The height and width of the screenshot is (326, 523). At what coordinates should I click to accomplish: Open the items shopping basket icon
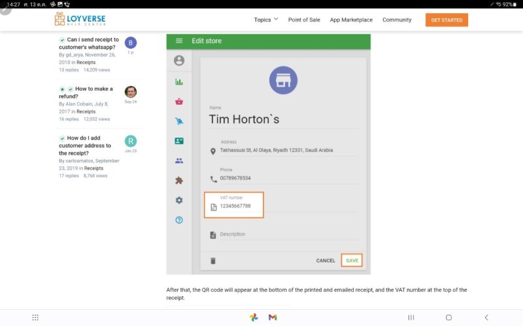point(179,102)
